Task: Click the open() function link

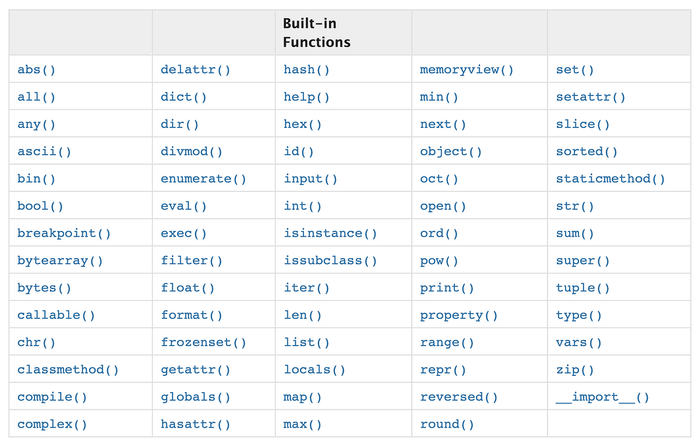Action: tap(443, 207)
